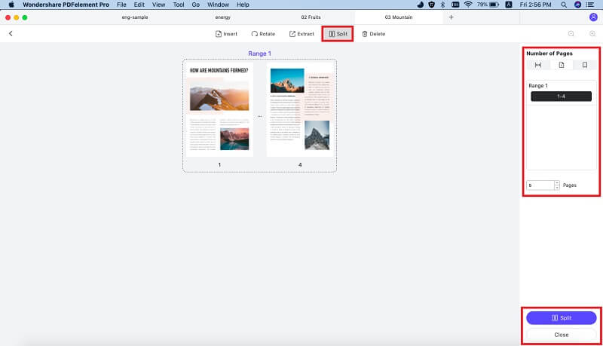This screenshot has height=346, width=603.
Task: Click the Close button in side panel
Action: (561, 334)
